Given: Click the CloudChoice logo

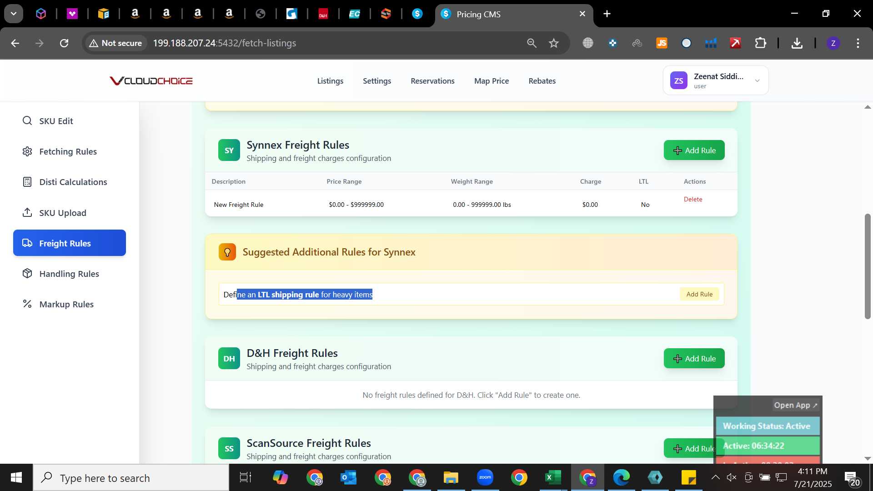Looking at the screenshot, I should click(151, 81).
